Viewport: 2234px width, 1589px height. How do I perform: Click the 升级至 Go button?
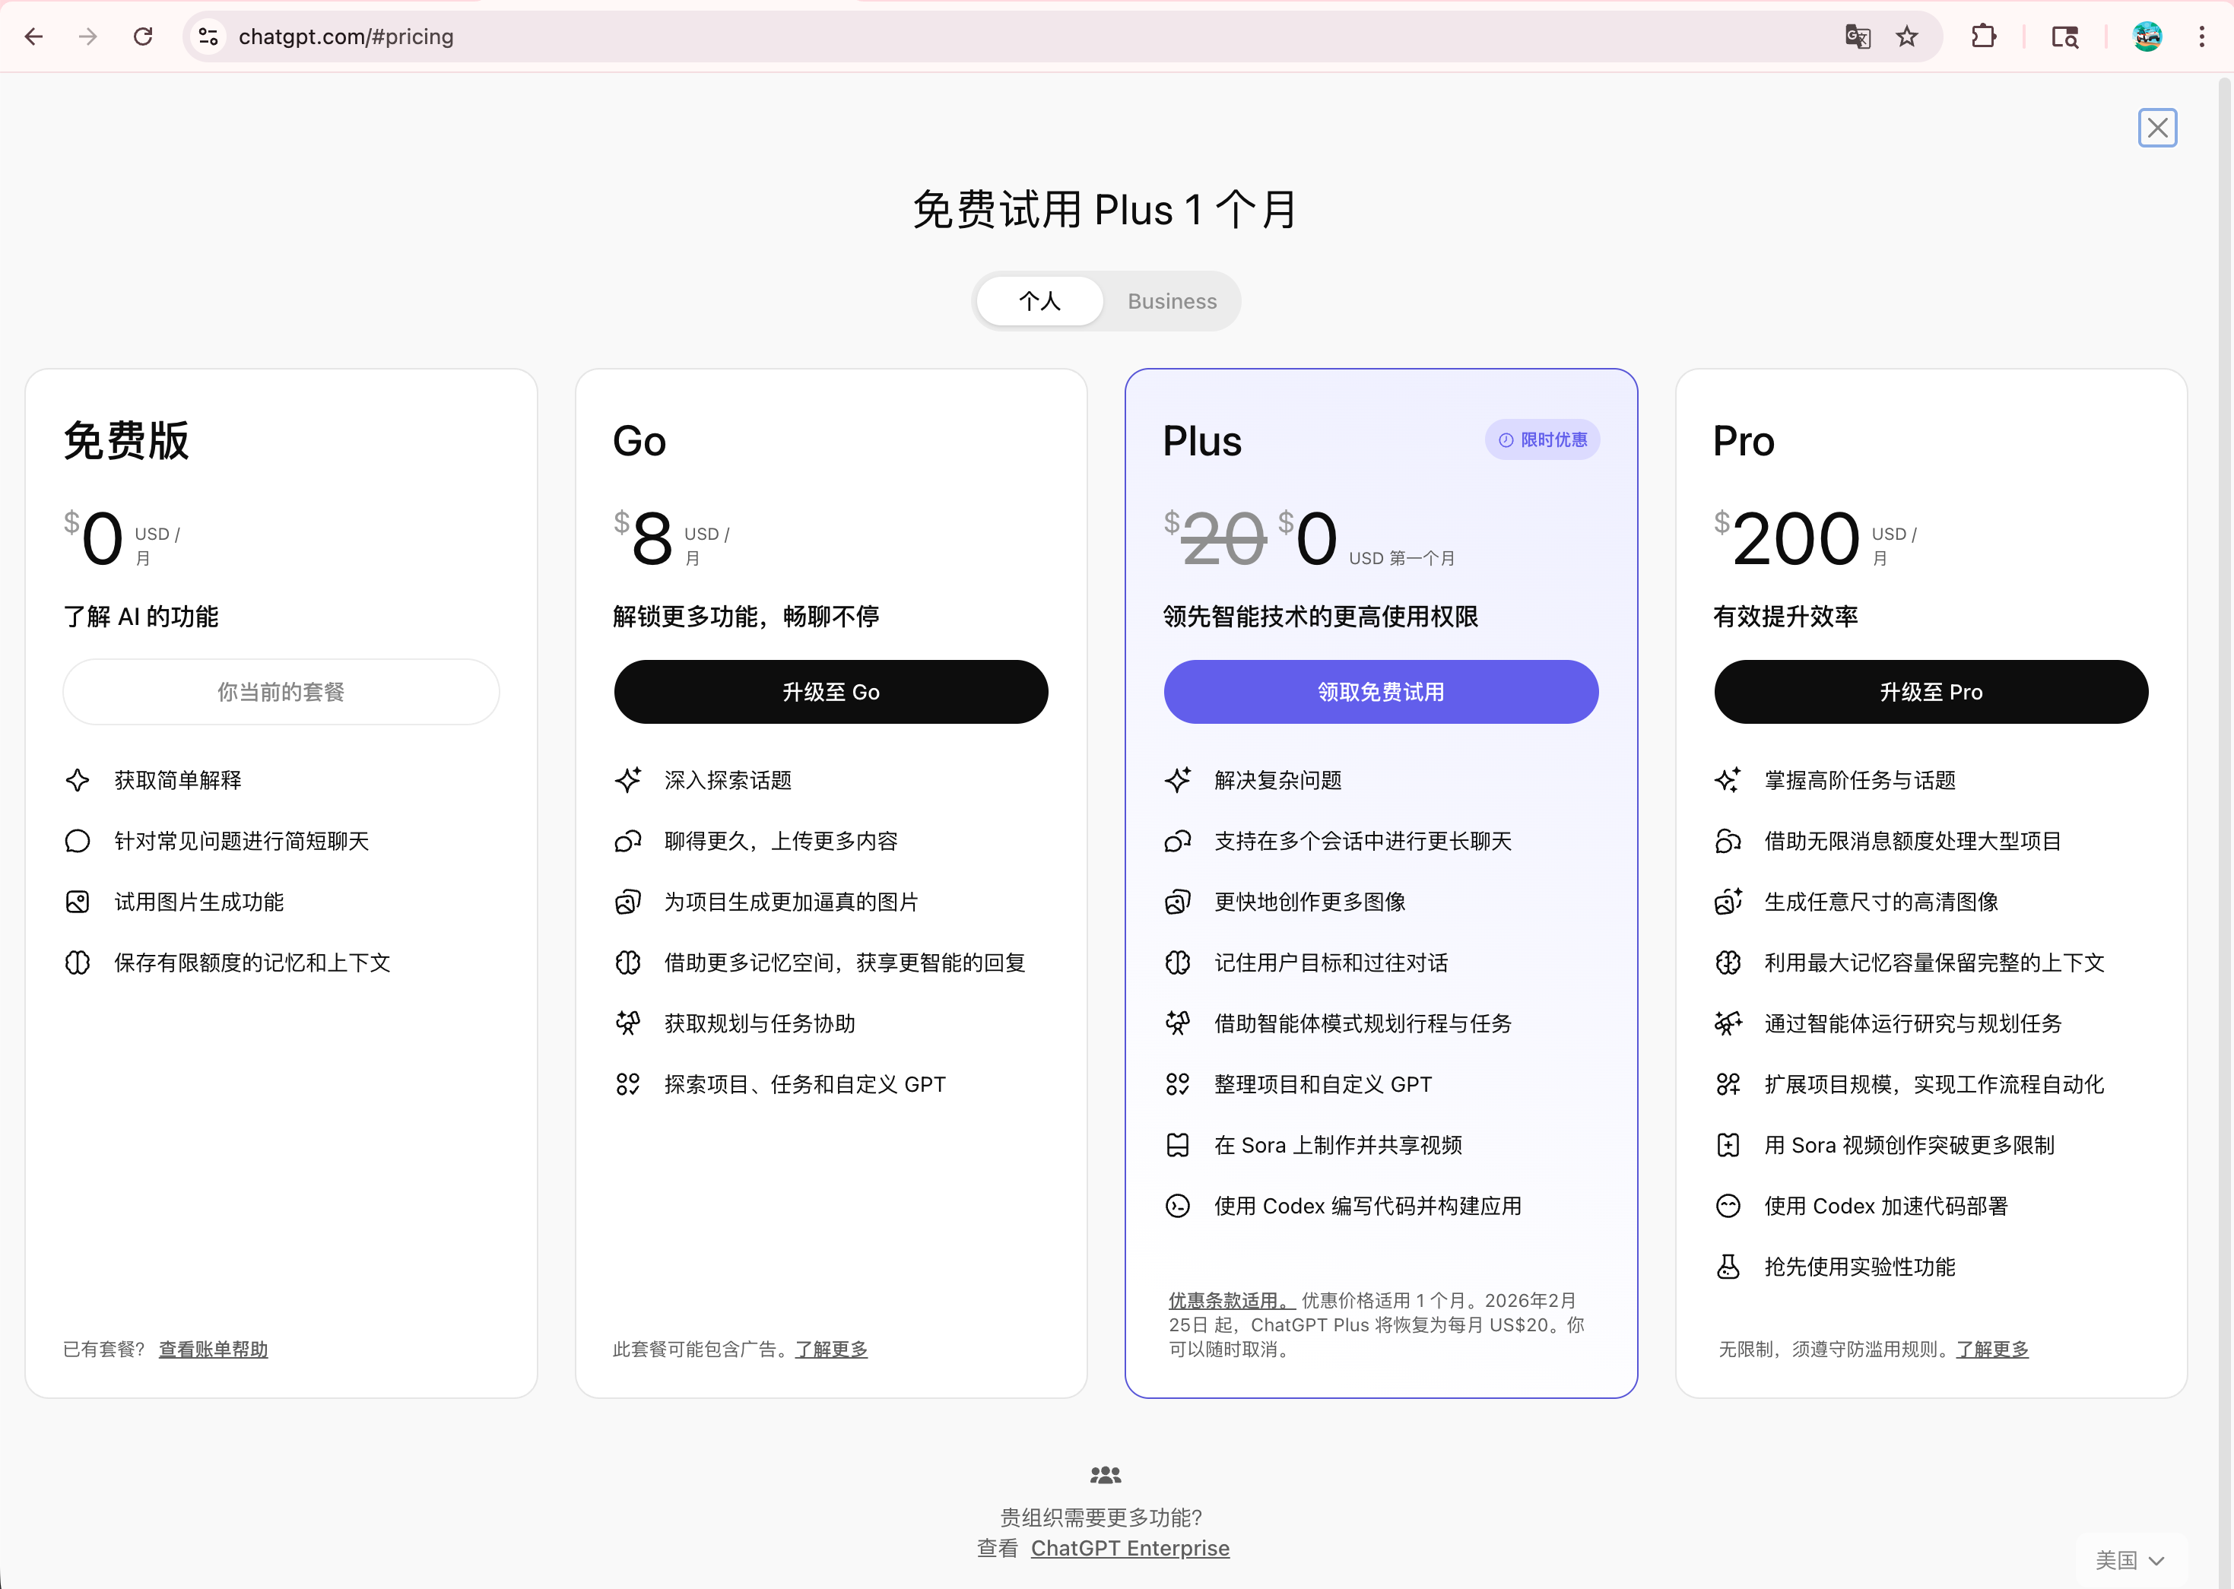tap(831, 692)
